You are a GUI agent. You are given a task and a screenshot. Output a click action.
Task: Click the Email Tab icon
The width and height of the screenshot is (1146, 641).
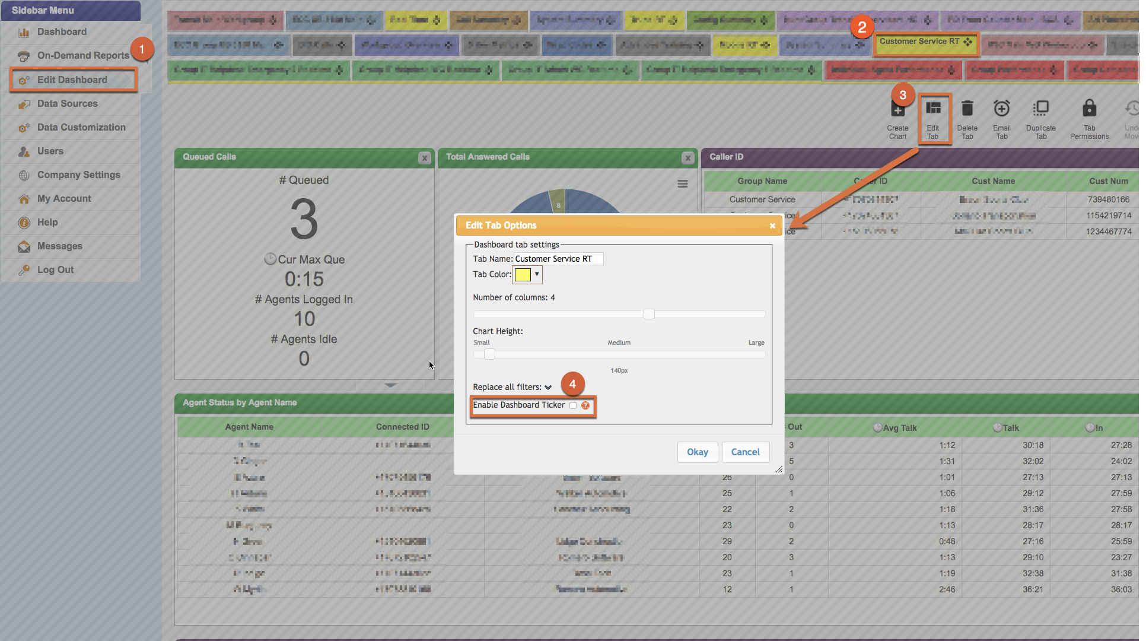tap(1001, 109)
